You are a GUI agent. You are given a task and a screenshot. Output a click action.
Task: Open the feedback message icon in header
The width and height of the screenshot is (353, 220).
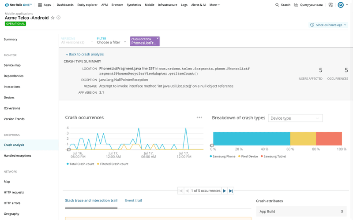330,5
